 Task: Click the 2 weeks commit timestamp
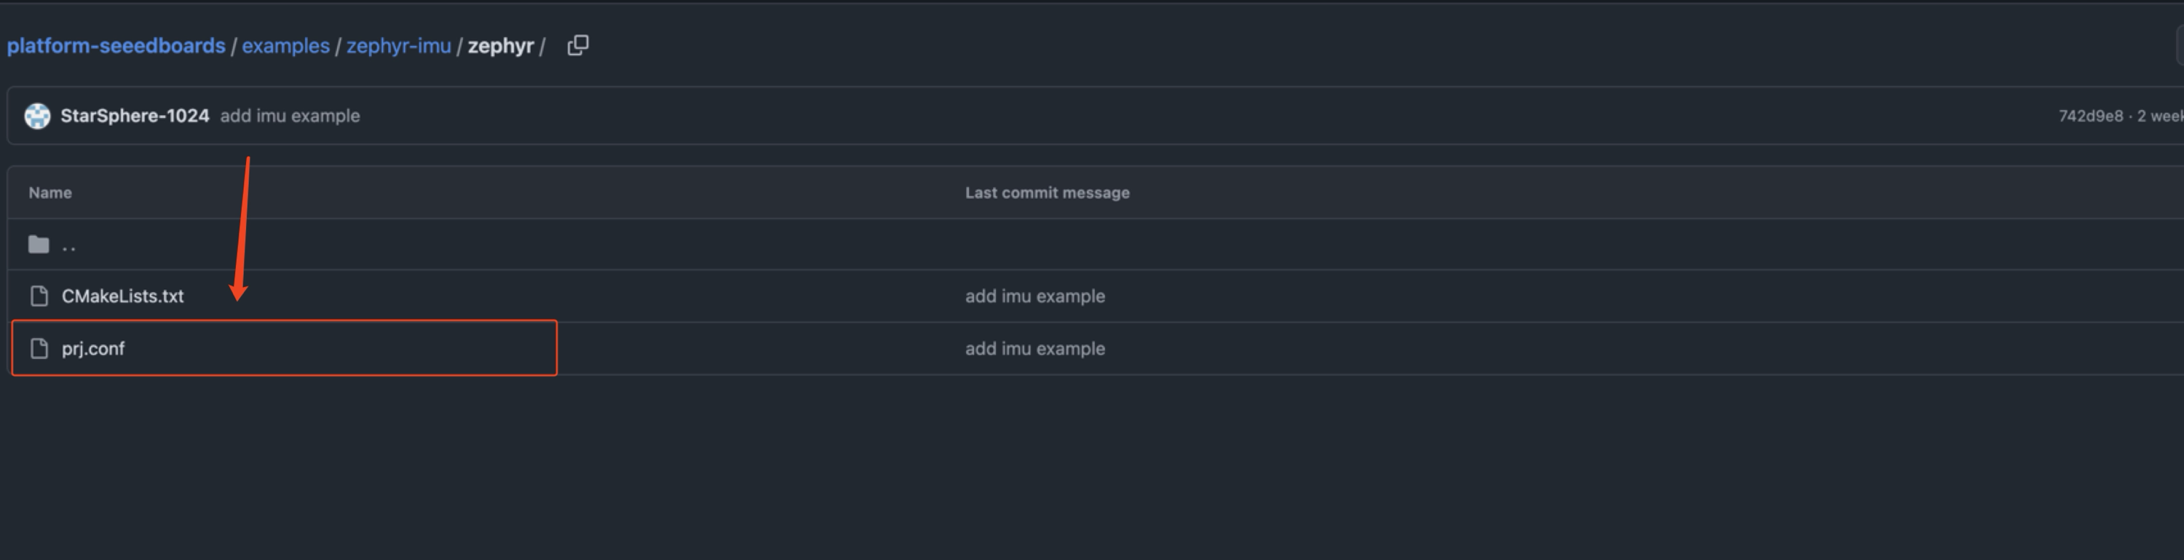tap(2160, 115)
